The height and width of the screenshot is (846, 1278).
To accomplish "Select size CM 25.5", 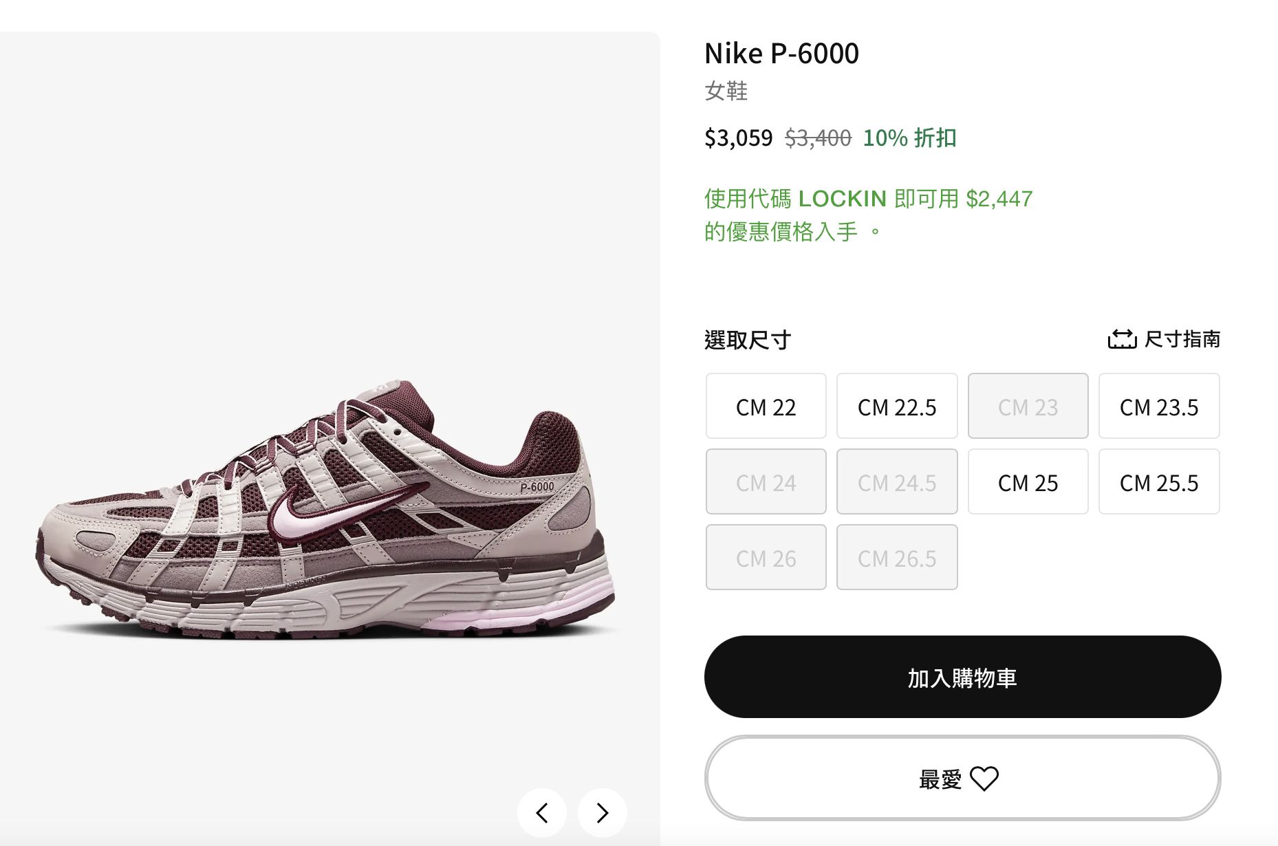I will (x=1159, y=482).
